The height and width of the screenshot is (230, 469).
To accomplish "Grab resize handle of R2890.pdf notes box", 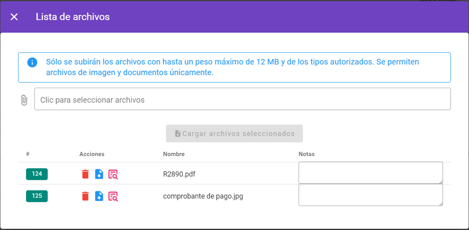I will coord(440,182).
